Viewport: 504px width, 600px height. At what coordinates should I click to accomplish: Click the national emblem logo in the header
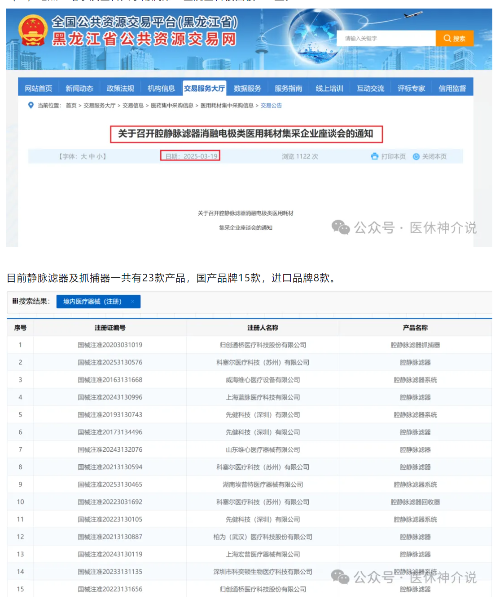pyautogui.click(x=33, y=30)
